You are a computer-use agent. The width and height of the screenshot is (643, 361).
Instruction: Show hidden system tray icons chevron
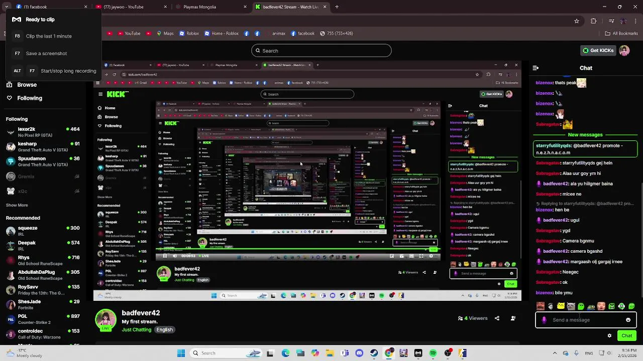pyautogui.click(x=555, y=353)
